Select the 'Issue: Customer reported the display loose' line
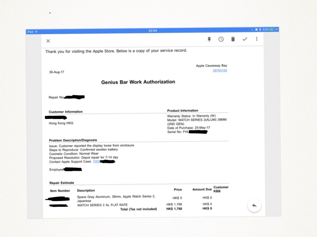317x237 pixels. point(92,146)
